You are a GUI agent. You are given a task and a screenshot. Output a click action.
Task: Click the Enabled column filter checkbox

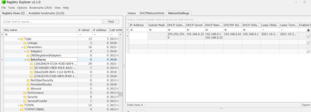tap(308, 30)
